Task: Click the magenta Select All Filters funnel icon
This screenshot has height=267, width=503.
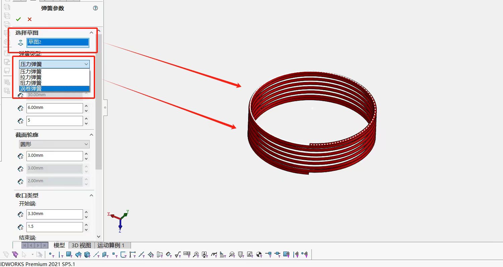Action: click(x=15, y=255)
